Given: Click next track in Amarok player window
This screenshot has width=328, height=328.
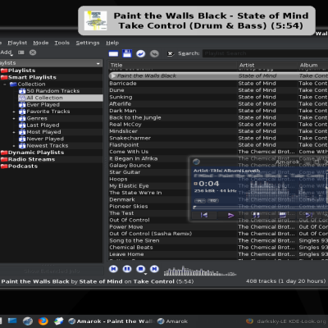Looking at the screenshot, I should 309,215.
